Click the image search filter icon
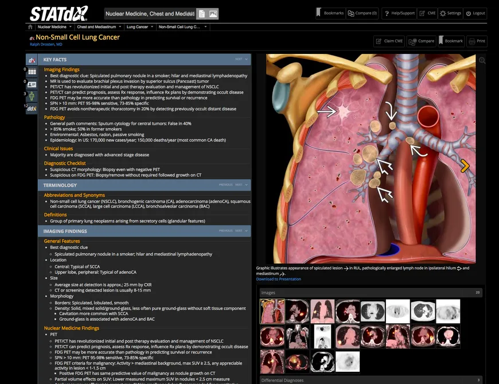Image resolution: width=499 pixels, height=384 pixels. (x=213, y=14)
